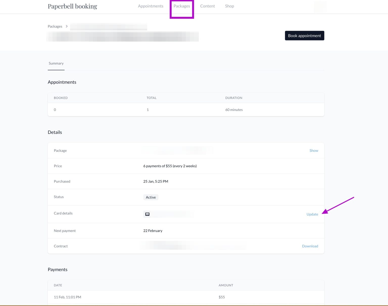The height and width of the screenshot is (306, 388).
Task: Click the Paperbell booking logo
Action: click(x=72, y=6)
